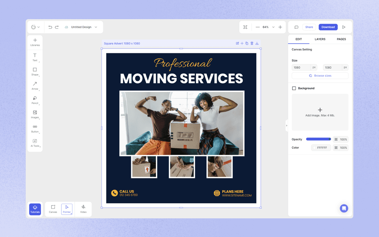Select the Shape tool
This screenshot has height=237, width=379.
35,71
